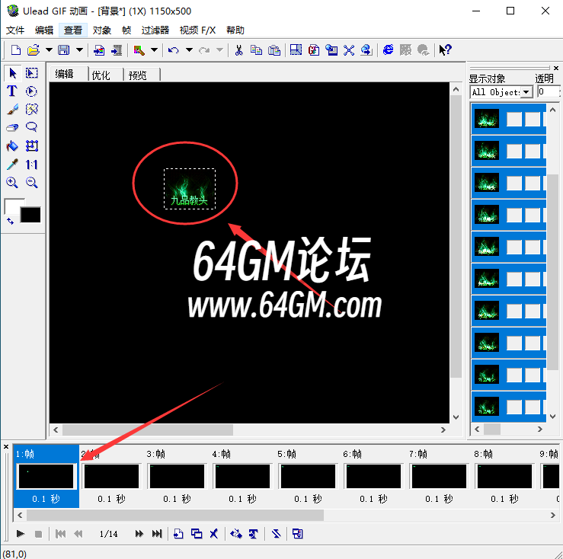Click the context help arrow-question icon
This screenshot has width=563, height=559.
coord(445,50)
